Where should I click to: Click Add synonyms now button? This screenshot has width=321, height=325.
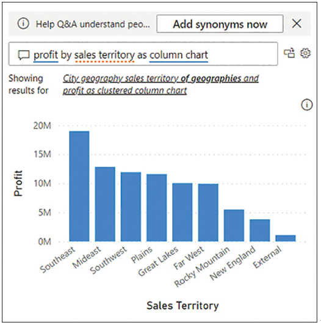click(x=220, y=24)
